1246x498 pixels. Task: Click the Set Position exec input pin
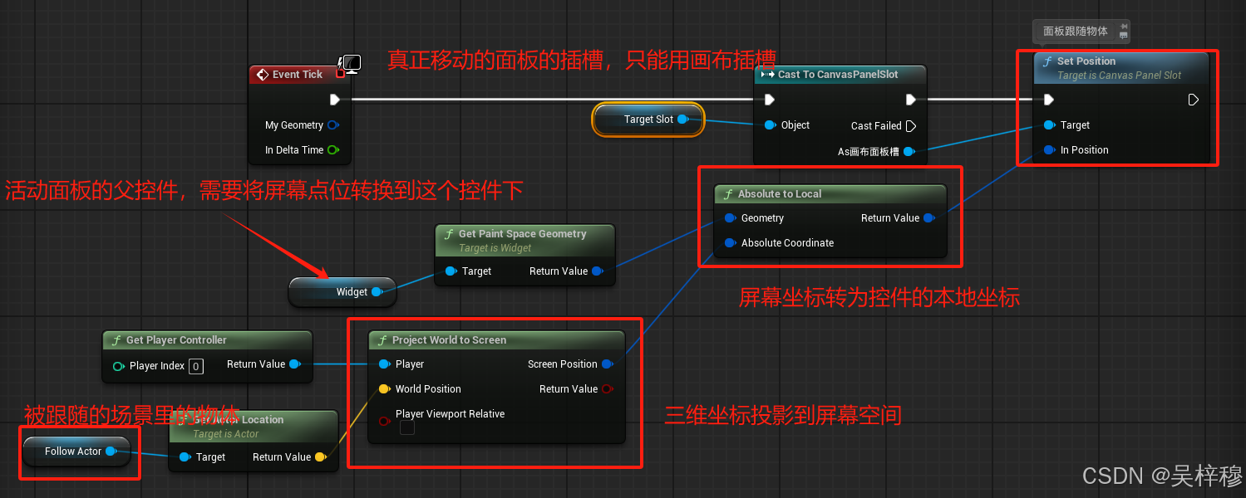(1049, 100)
